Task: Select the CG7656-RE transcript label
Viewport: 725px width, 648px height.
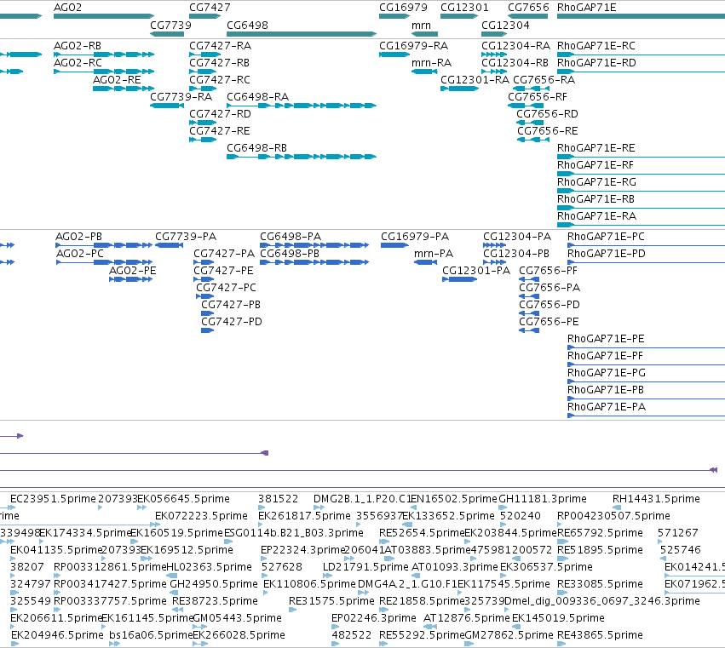Action: coord(548,131)
